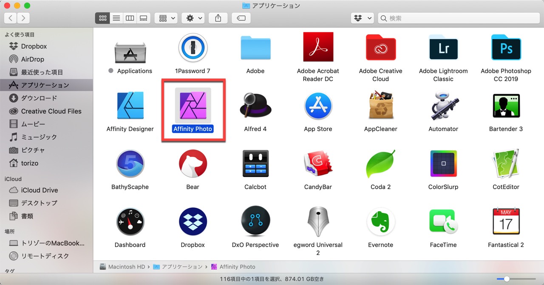
Task: Select the Dashboard icon
Action: [x=130, y=221]
